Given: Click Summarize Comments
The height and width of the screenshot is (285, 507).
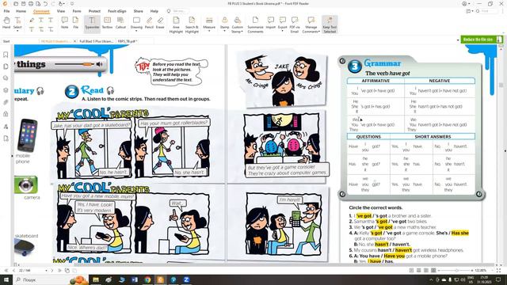Looking at the screenshot, I should [x=255, y=25].
